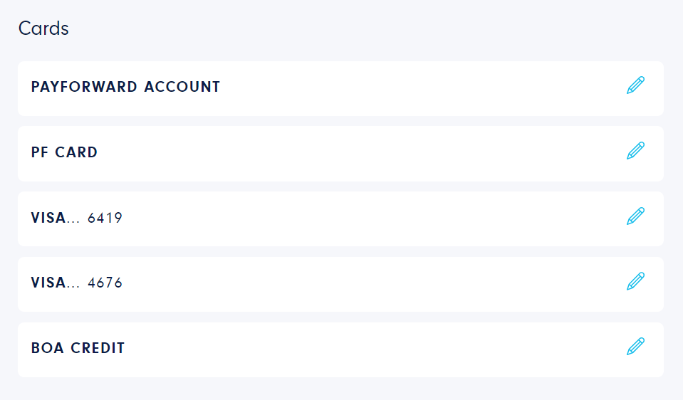Tap the BOA CREDIT edit pencil icon
Viewport: 683px width, 400px height.
pos(635,347)
